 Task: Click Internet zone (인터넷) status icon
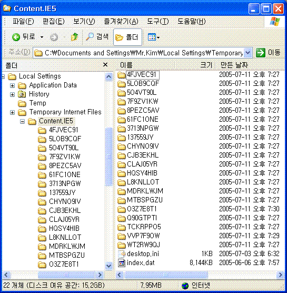[x=185, y=286]
